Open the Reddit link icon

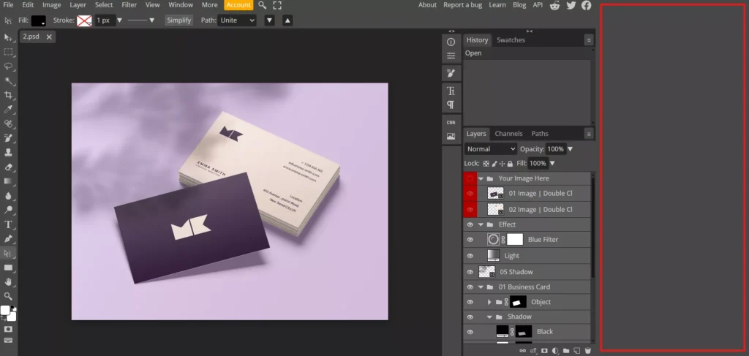tap(554, 5)
